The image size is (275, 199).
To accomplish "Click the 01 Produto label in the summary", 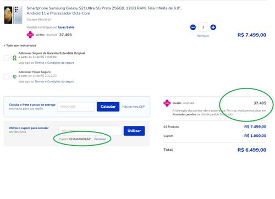I will point(171,127).
